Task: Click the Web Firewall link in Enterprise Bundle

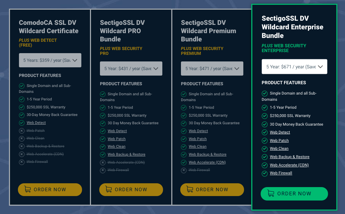Action: click(x=281, y=173)
